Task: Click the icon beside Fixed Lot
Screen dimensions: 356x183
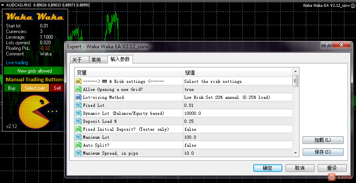Action: pos(78,105)
